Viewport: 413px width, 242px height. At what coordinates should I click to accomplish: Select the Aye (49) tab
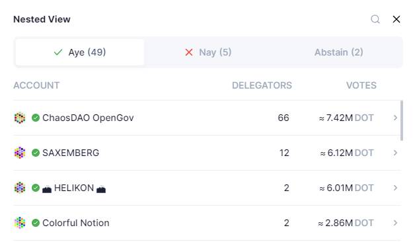click(x=80, y=52)
